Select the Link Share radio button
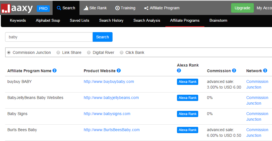Screen dimensions: 272x141 58,52
